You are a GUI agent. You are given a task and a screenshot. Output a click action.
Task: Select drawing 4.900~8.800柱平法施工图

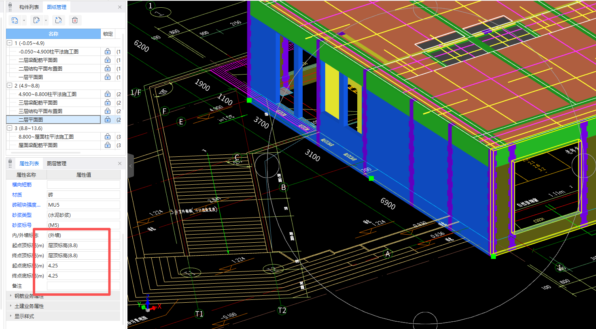click(x=48, y=94)
